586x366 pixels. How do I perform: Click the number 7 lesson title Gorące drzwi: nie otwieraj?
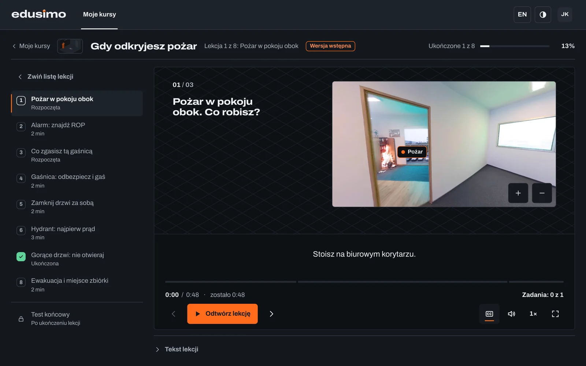point(67,255)
